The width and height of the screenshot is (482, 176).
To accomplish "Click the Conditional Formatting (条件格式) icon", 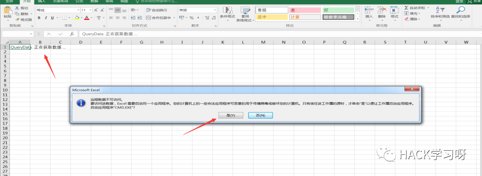I will click(227, 10).
